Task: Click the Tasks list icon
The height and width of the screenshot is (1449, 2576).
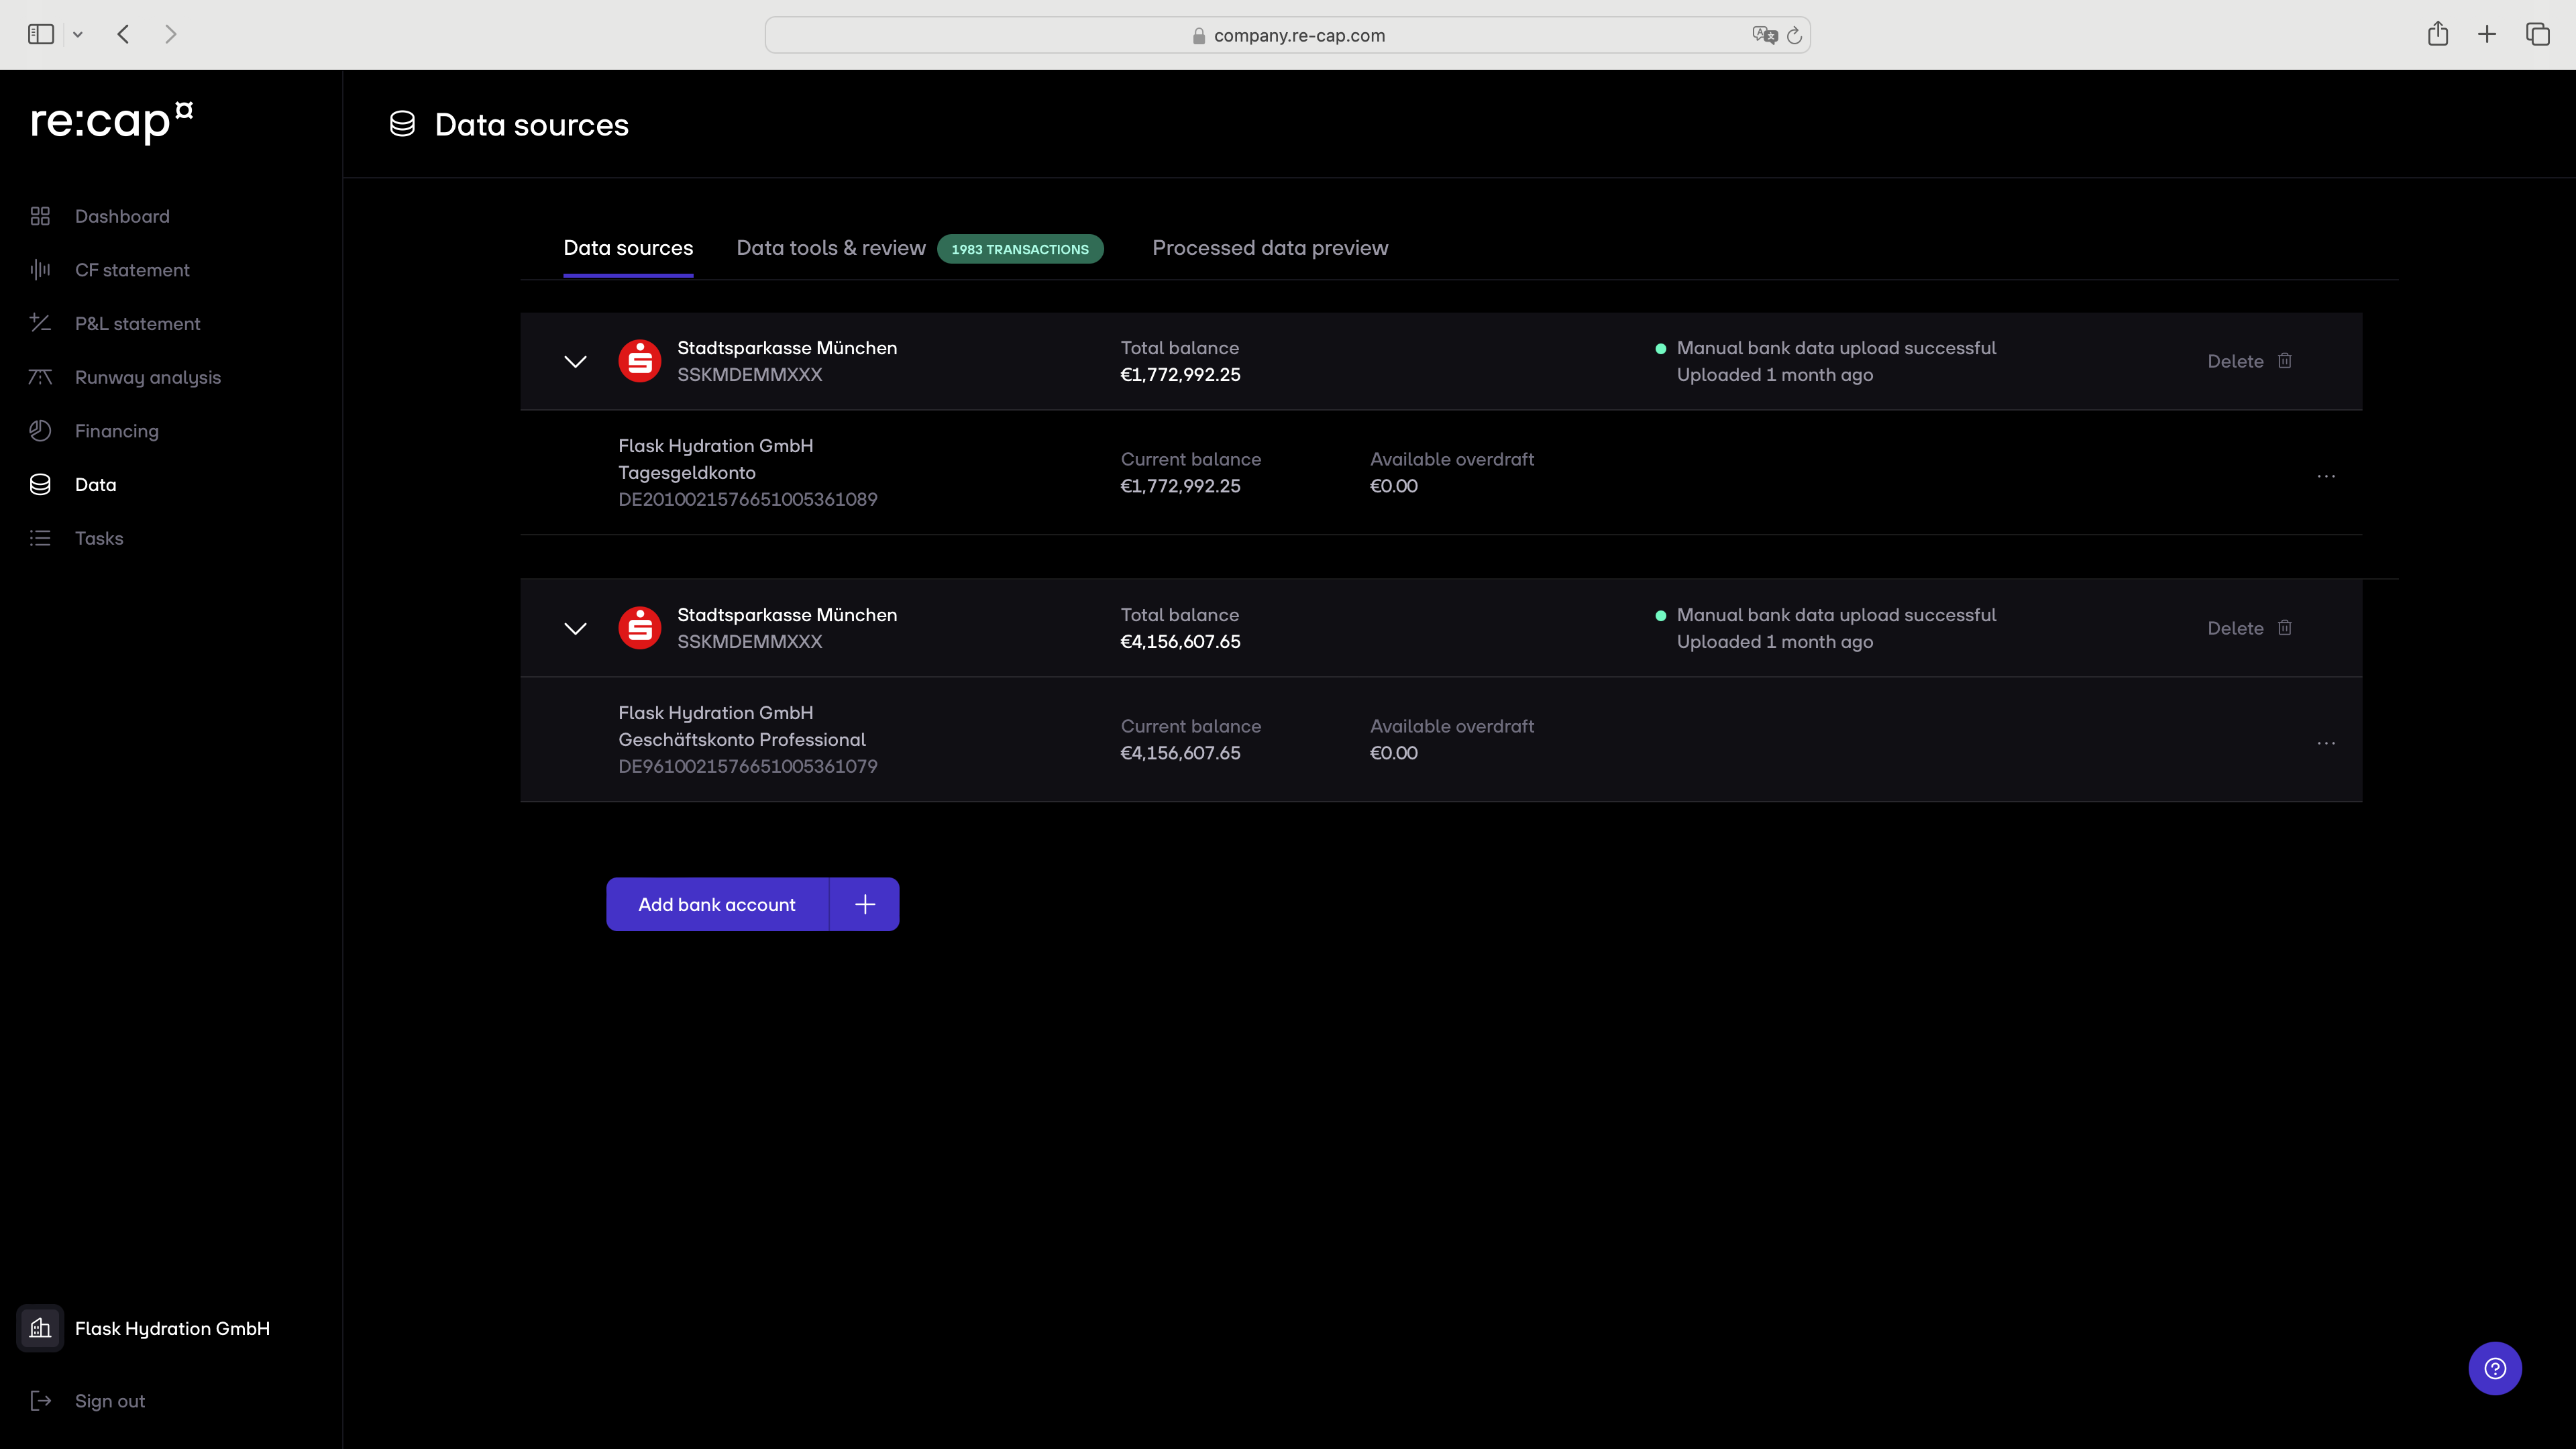Action: click(40, 538)
